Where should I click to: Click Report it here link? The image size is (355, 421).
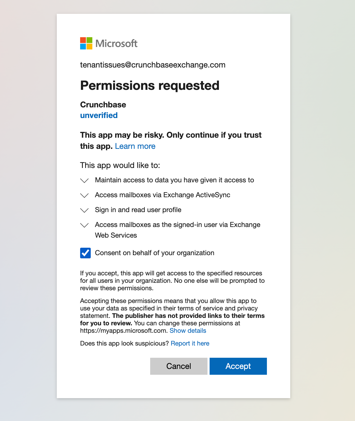190,343
